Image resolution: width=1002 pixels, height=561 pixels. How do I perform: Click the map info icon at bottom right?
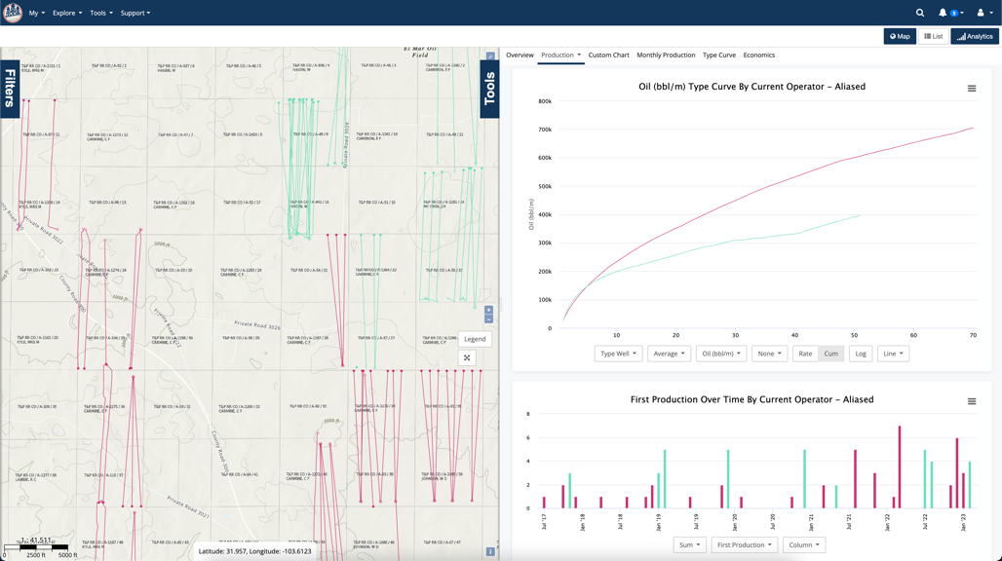(x=490, y=551)
